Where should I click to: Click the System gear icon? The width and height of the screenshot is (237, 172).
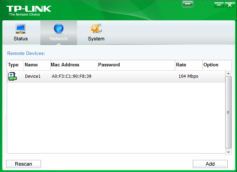(96, 28)
